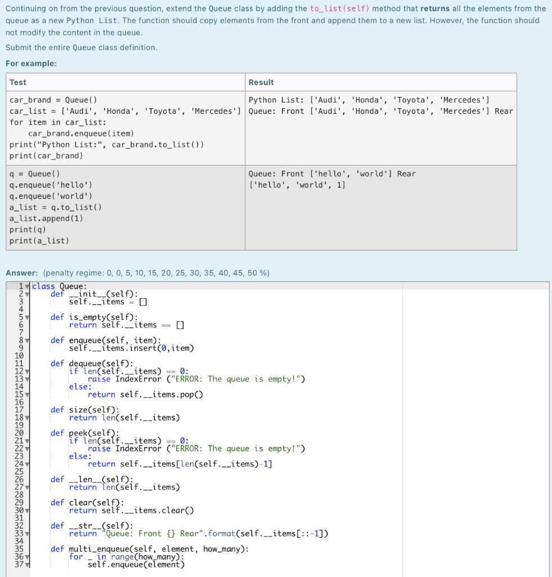
Task: Click the Test column header of the example table
Action: (16, 82)
